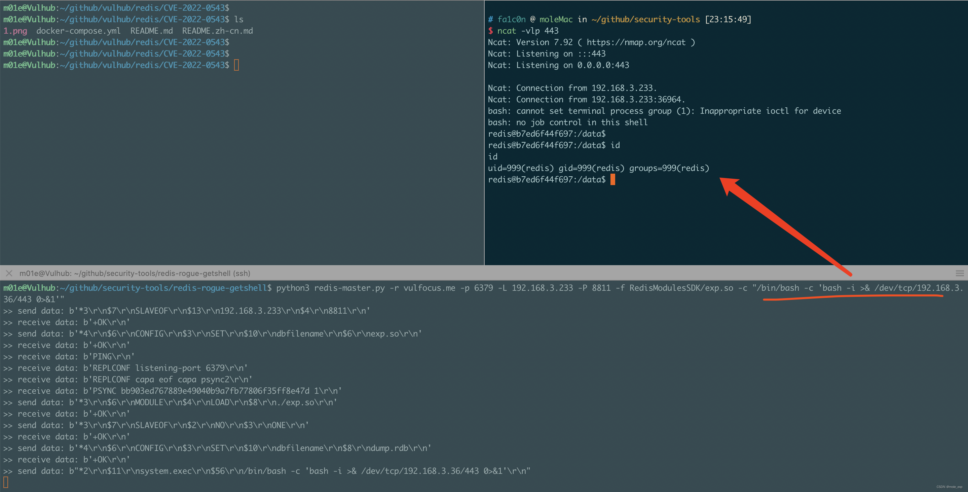
Task: Click the 1.png filename in listing
Action: click(x=15, y=31)
